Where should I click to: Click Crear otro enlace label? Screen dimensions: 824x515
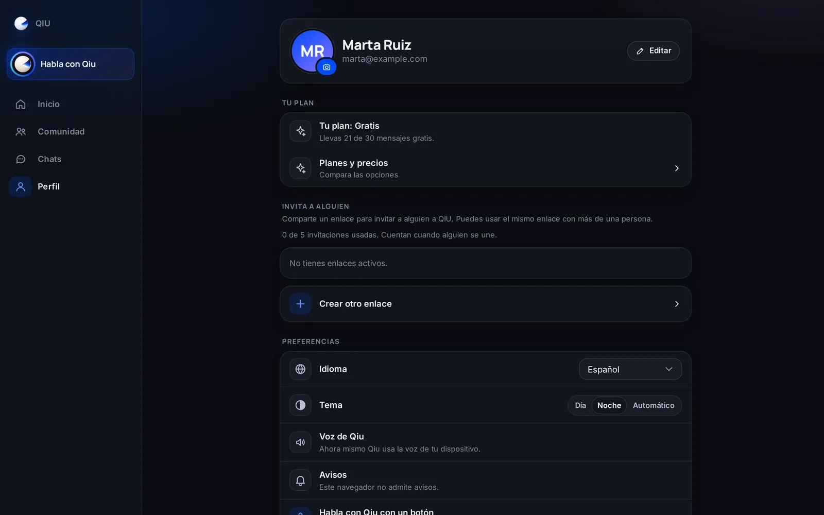click(x=355, y=304)
